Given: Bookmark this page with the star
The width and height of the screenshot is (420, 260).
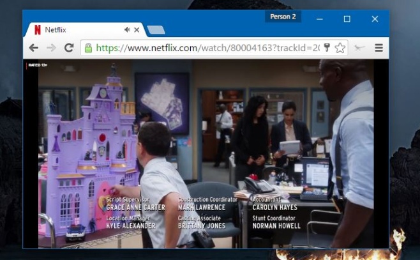Looking at the screenshot, I should pos(340,48).
